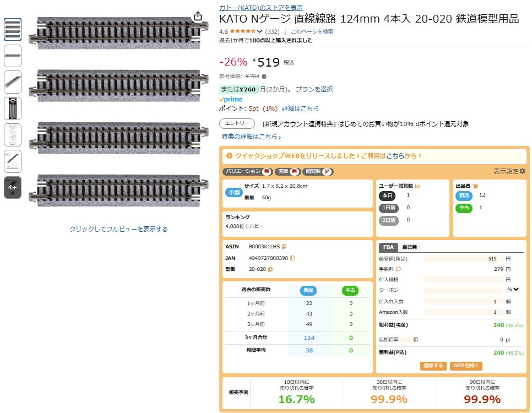Click the ¥519 price text
The image size is (532, 413).
point(266,62)
